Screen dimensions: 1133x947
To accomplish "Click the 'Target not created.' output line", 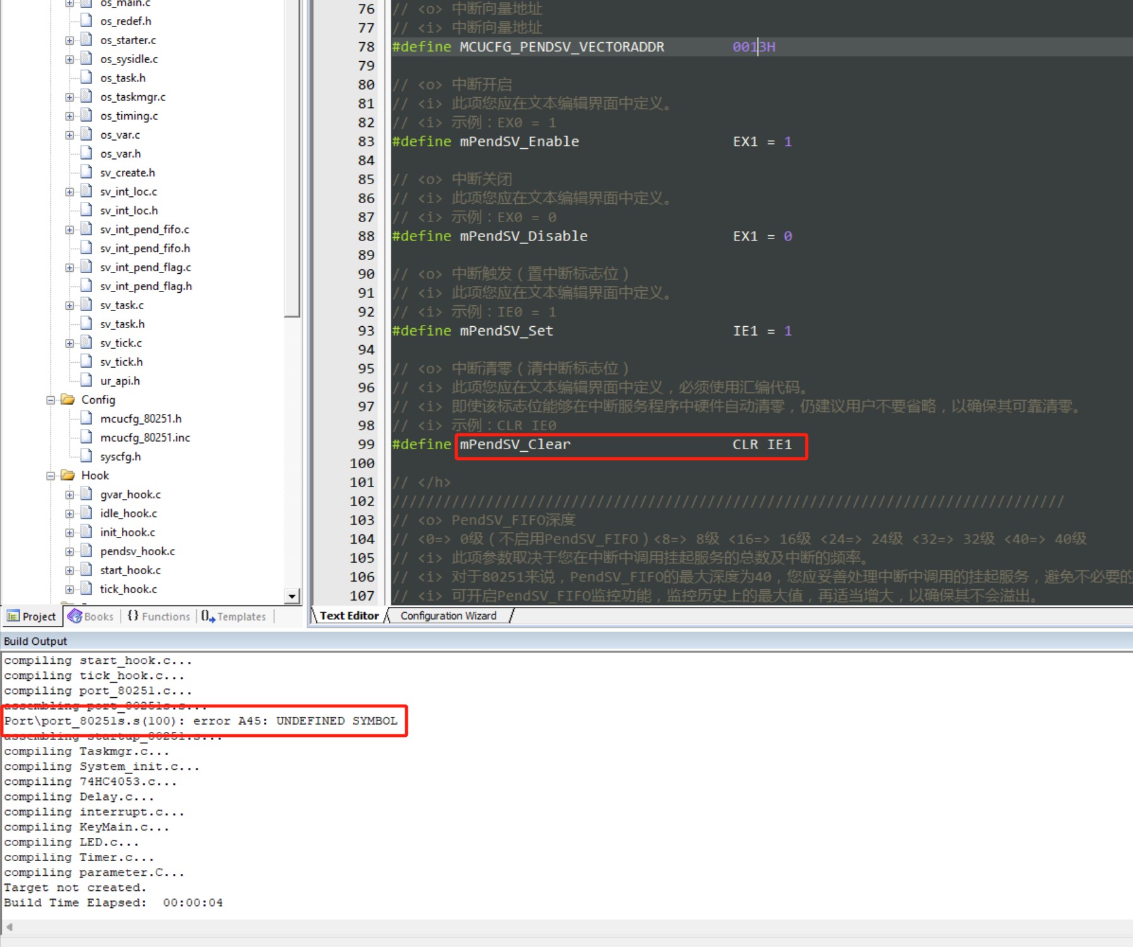I will pos(75,887).
